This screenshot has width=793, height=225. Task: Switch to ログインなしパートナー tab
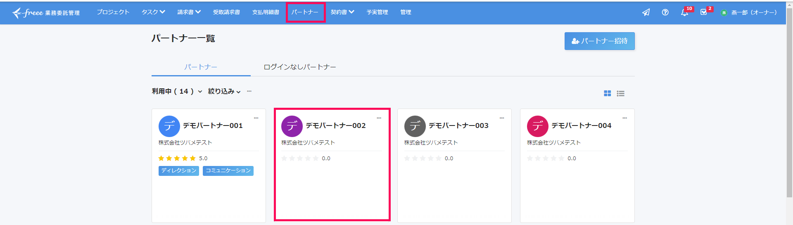pyautogui.click(x=300, y=67)
